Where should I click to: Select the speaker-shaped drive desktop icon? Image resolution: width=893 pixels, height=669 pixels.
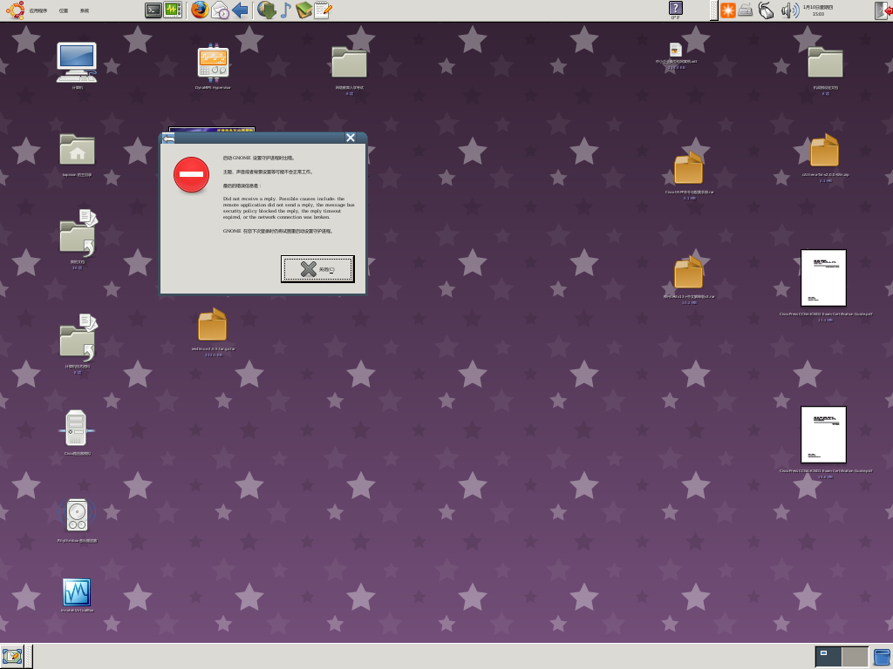[x=77, y=516]
